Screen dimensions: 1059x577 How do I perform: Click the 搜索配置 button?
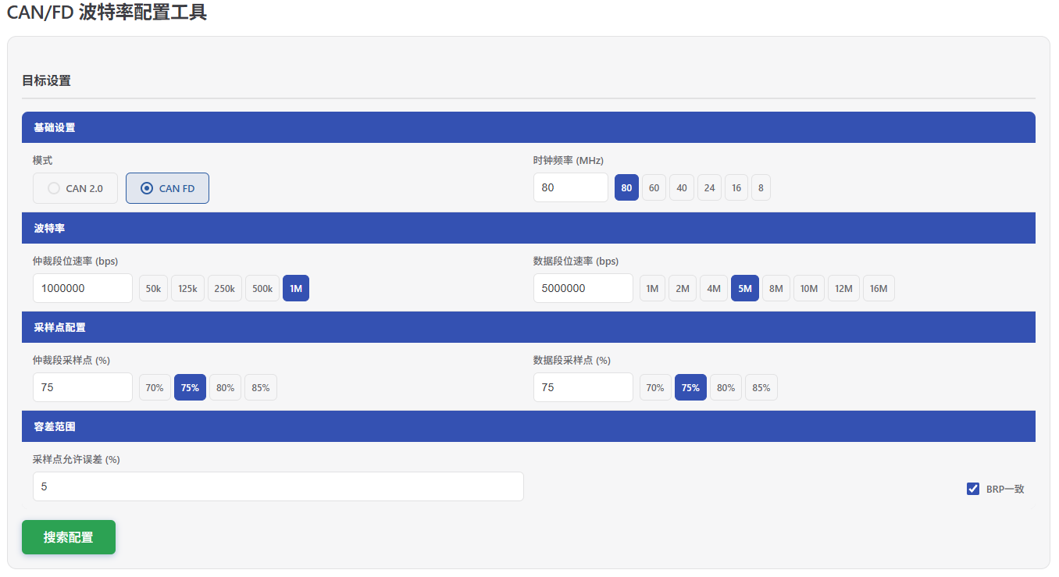pos(69,537)
